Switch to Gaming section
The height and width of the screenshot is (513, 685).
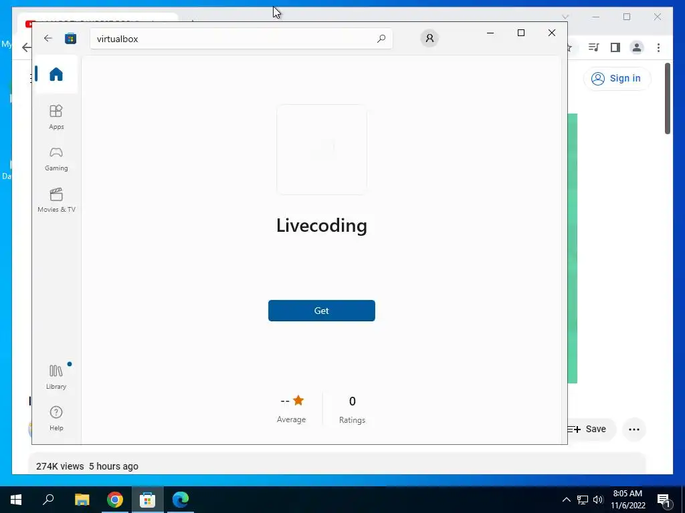click(56, 159)
